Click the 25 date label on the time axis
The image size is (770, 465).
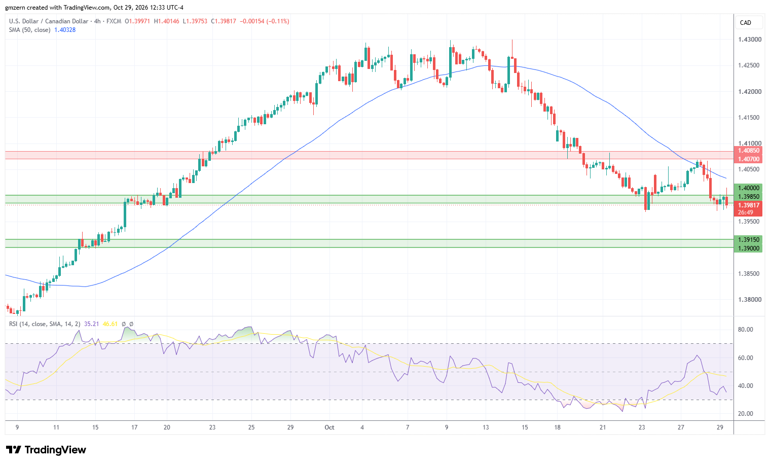[x=251, y=427]
